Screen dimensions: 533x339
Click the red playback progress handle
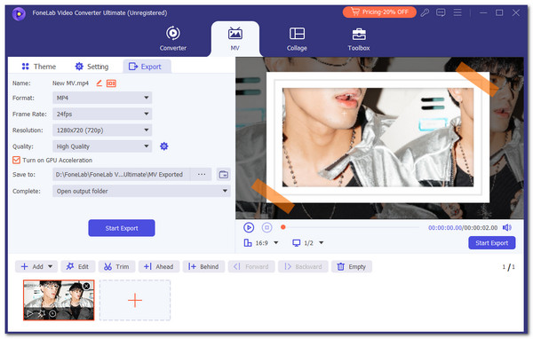pos(282,227)
